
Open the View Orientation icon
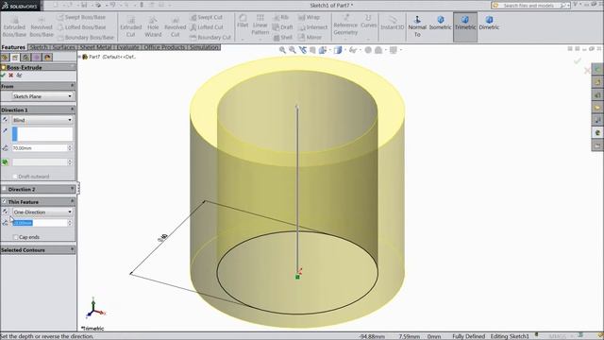(x=323, y=50)
